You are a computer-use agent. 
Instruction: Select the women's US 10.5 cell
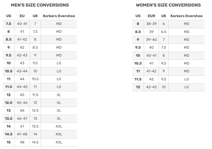(138, 63)
